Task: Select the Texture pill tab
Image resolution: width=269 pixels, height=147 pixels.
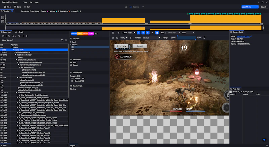Action: pyautogui.click(x=74, y=34)
